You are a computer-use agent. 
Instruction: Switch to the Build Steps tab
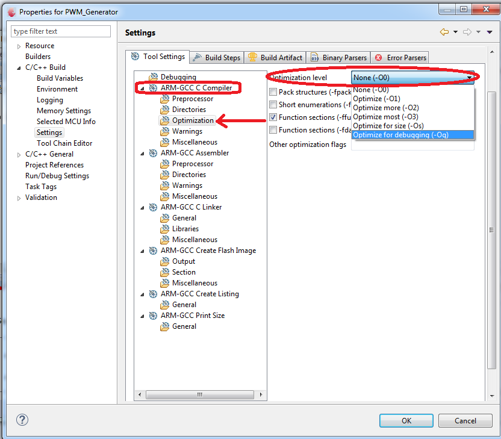tap(217, 58)
